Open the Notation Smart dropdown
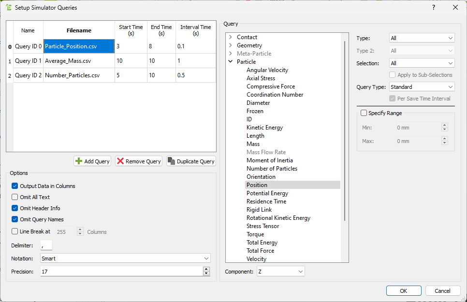The height and width of the screenshot is (302, 467). tap(126, 259)
